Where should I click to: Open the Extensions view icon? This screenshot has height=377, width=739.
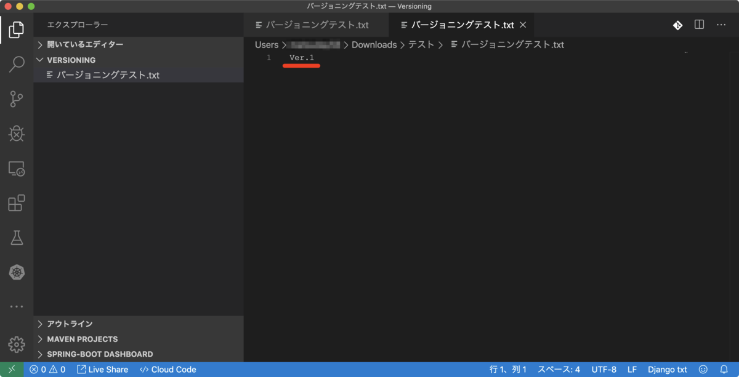pos(17,203)
